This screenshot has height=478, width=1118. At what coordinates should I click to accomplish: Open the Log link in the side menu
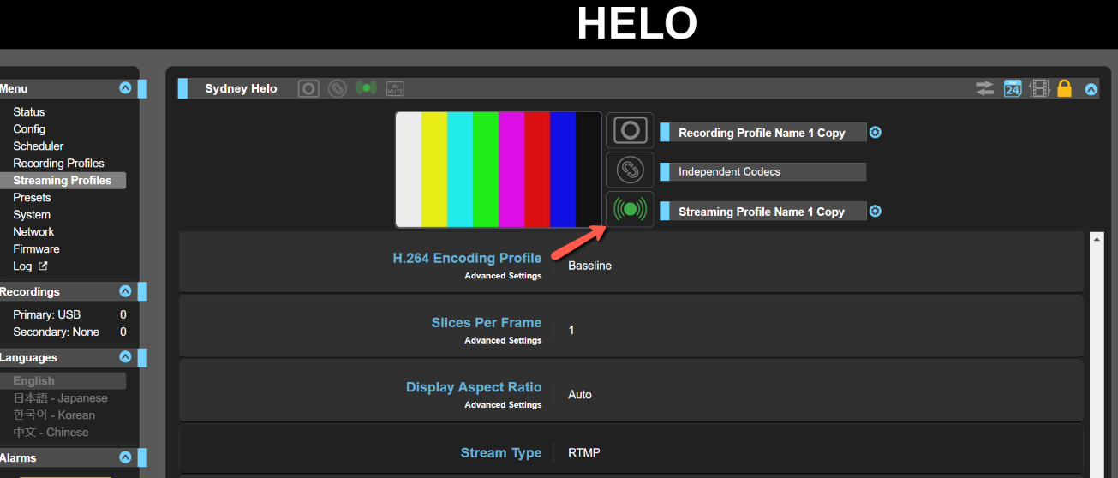(x=22, y=266)
